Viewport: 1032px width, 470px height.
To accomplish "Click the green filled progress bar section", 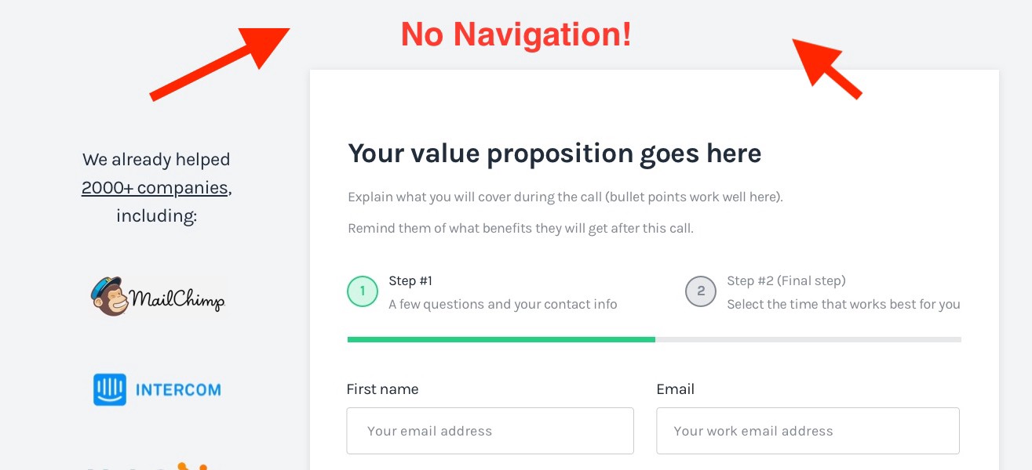I will [x=501, y=339].
